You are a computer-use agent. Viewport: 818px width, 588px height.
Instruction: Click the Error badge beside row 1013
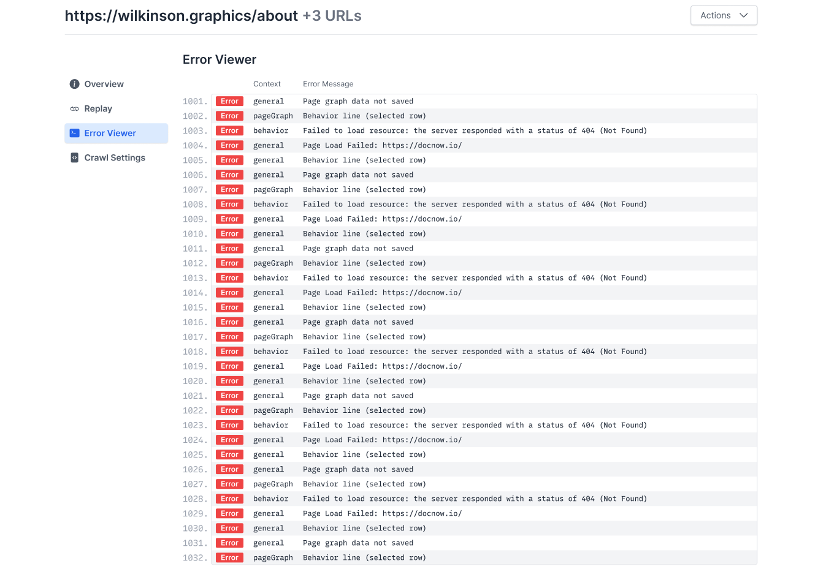coord(229,277)
